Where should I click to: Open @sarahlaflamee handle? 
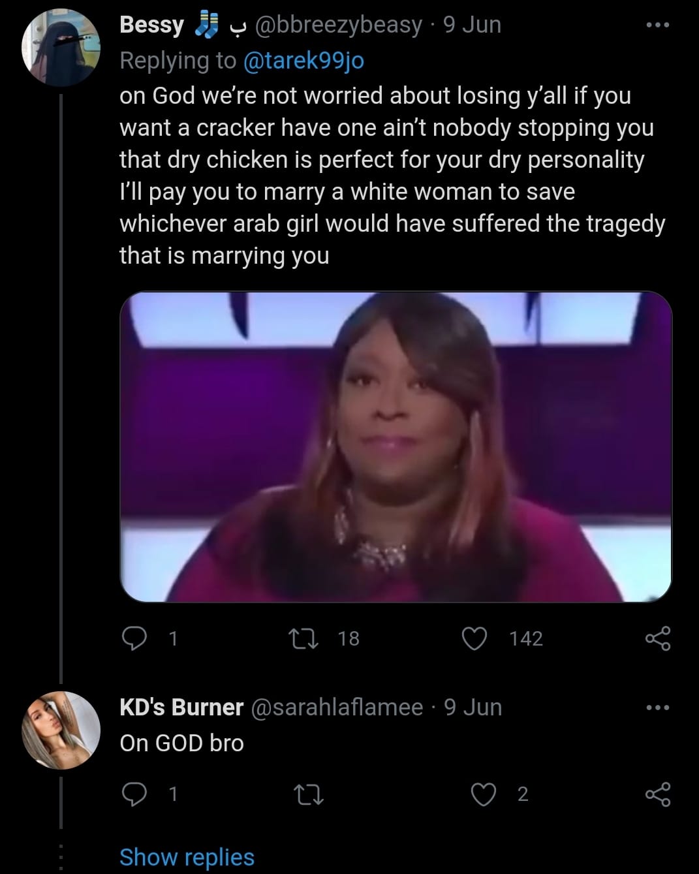click(337, 708)
